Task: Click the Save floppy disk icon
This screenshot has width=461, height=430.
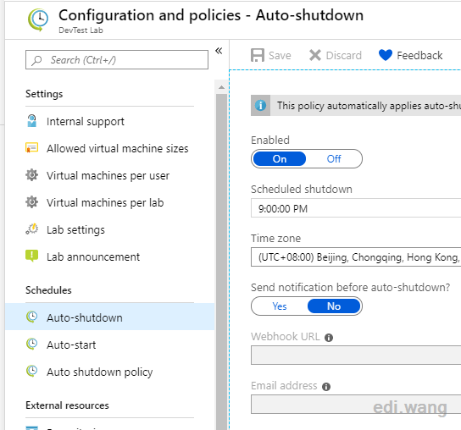Action: click(258, 55)
